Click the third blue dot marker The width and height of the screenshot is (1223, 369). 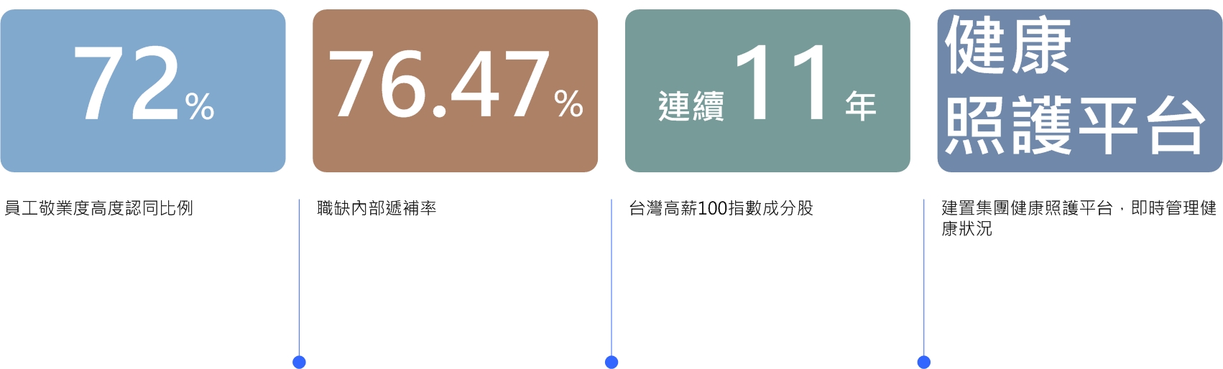click(x=924, y=362)
